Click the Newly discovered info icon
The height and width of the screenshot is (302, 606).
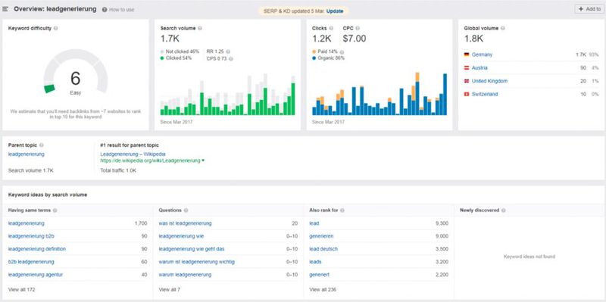pyautogui.click(x=504, y=210)
